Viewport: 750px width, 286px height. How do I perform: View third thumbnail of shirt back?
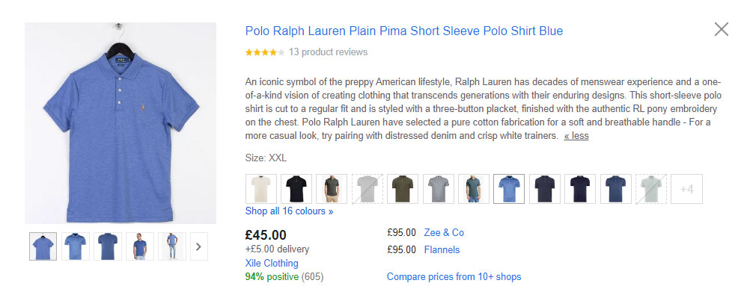click(x=108, y=246)
